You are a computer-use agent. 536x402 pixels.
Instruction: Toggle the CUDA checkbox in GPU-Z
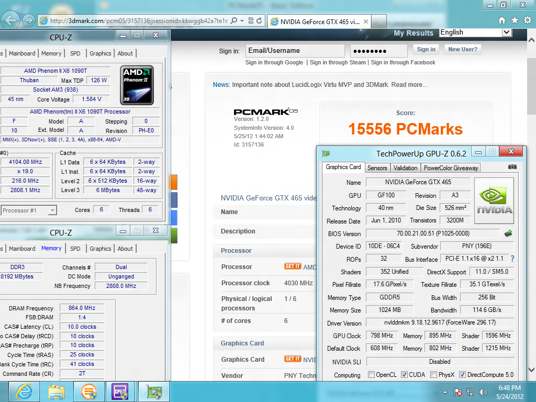click(404, 375)
